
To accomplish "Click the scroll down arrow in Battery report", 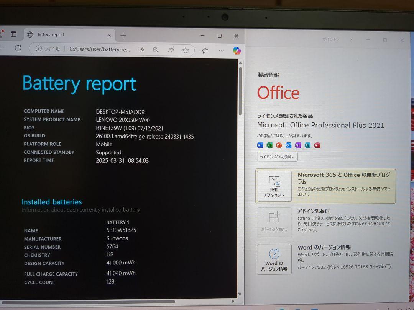I will pos(240,294).
